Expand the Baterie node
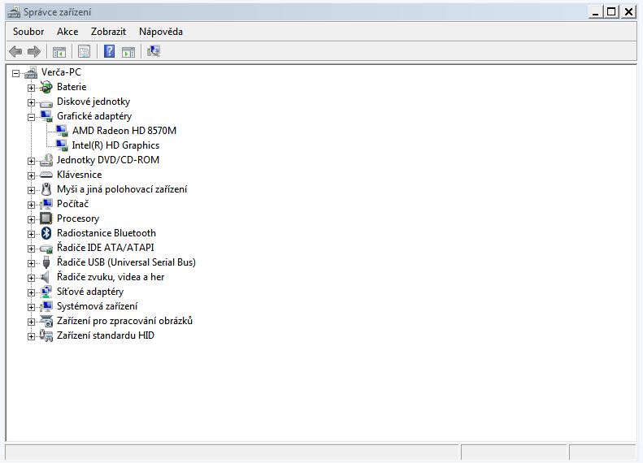 click(31, 88)
